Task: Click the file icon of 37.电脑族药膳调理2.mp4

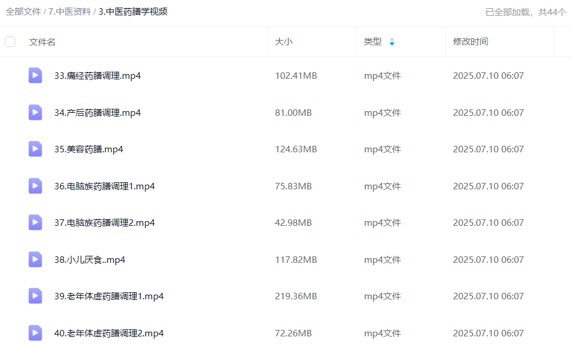Action: [35, 222]
